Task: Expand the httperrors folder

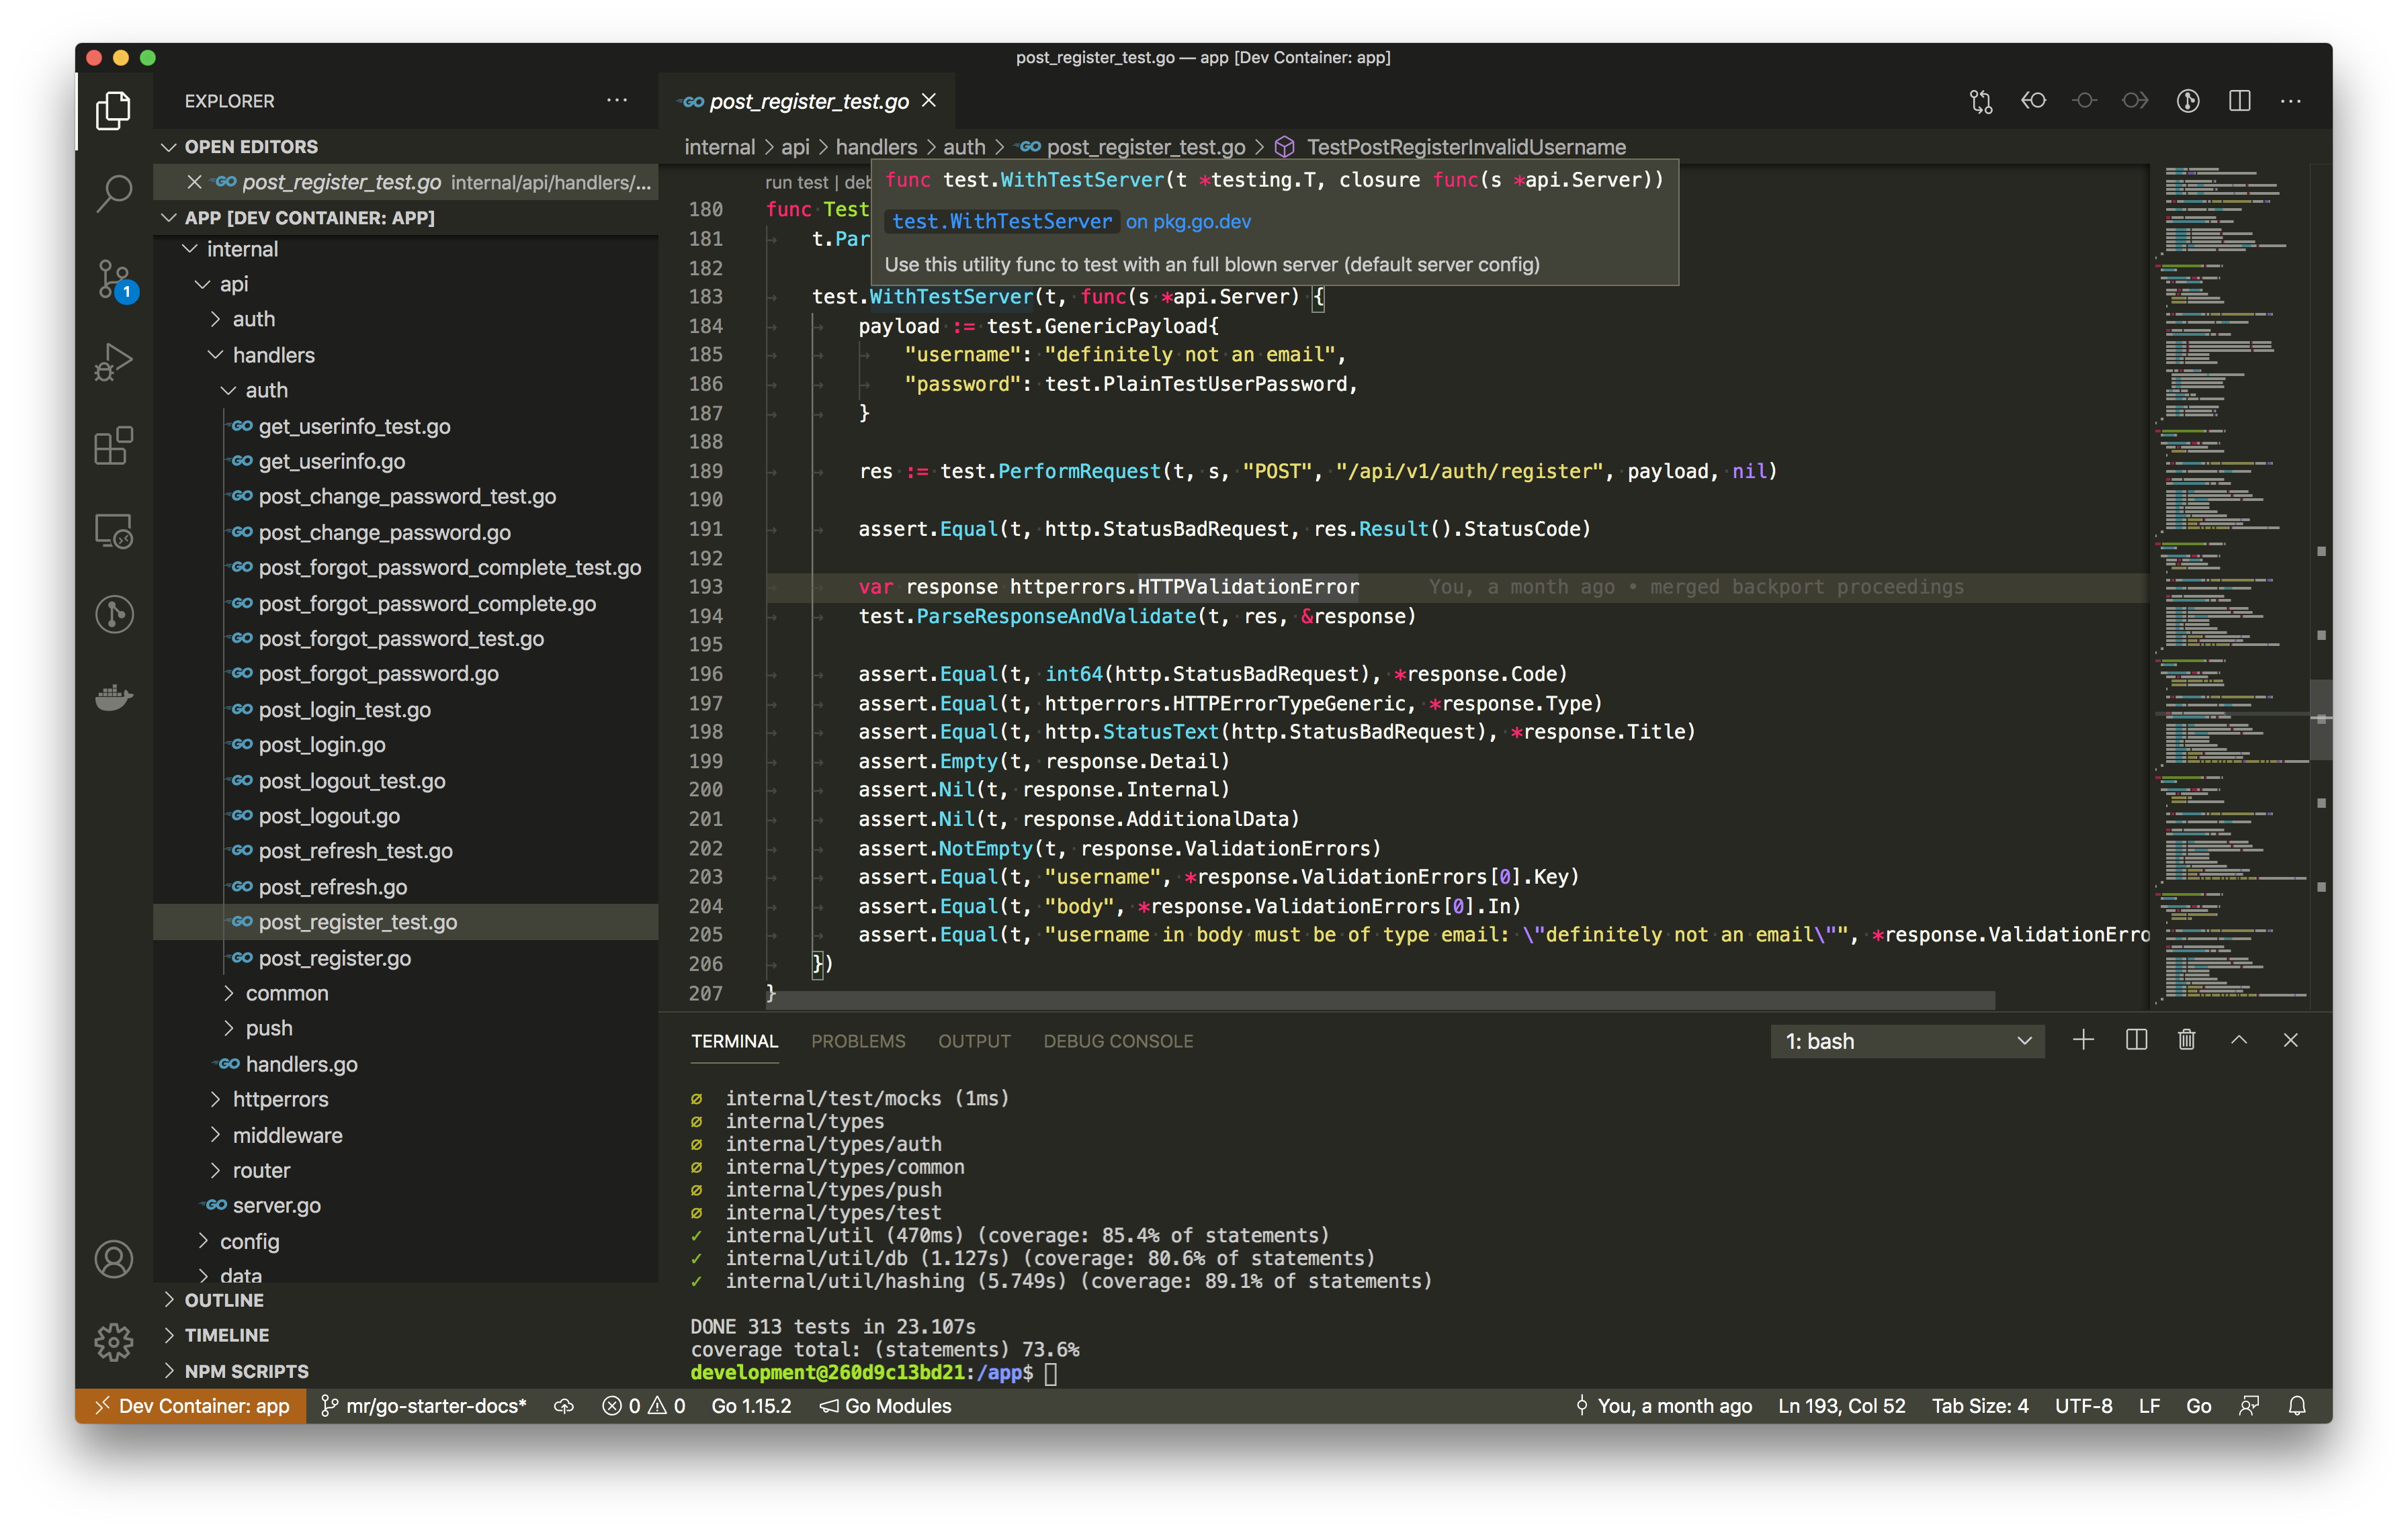Action: point(280,1099)
